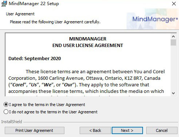This screenshot has height=137, width=179.
Task: Click the User Agreement header label
Action: (20, 14)
